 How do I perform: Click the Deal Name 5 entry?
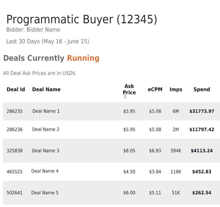45,193
